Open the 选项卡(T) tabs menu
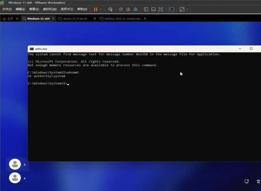This screenshot has height=191, width=261. 67,9
